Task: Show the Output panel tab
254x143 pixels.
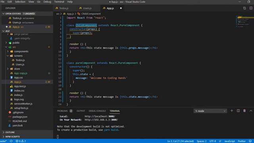Action: pyautogui.click(x=81, y=111)
